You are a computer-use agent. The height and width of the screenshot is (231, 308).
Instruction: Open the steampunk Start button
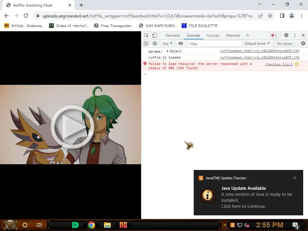coord(10,225)
